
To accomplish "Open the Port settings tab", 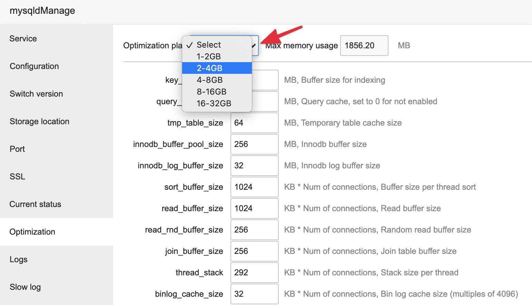I will [x=17, y=149].
